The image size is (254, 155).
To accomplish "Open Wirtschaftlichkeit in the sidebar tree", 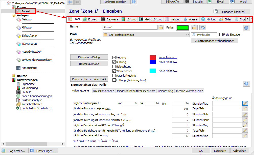I will point(32,104).
